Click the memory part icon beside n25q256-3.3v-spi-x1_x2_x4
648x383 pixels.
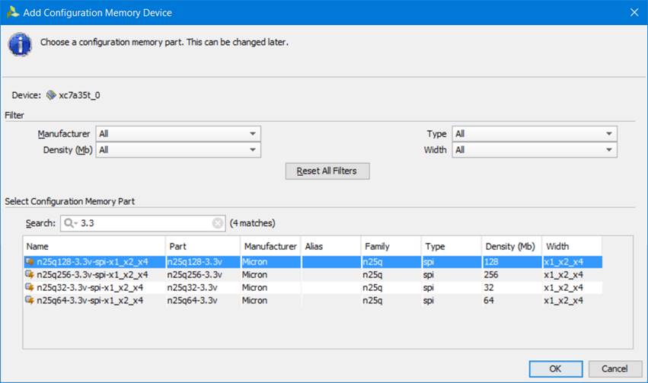(30, 275)
